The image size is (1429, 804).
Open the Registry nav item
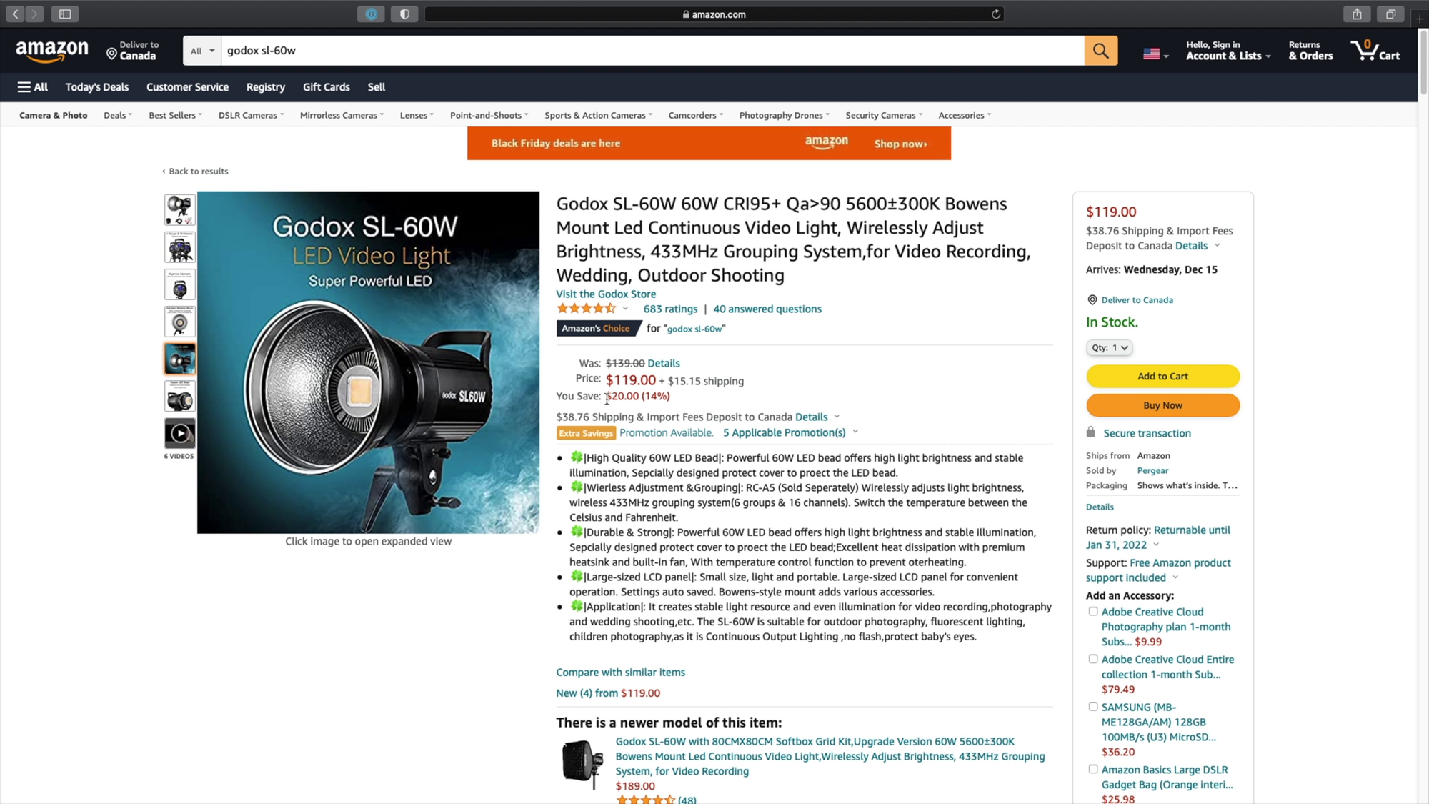coord(265,87)
